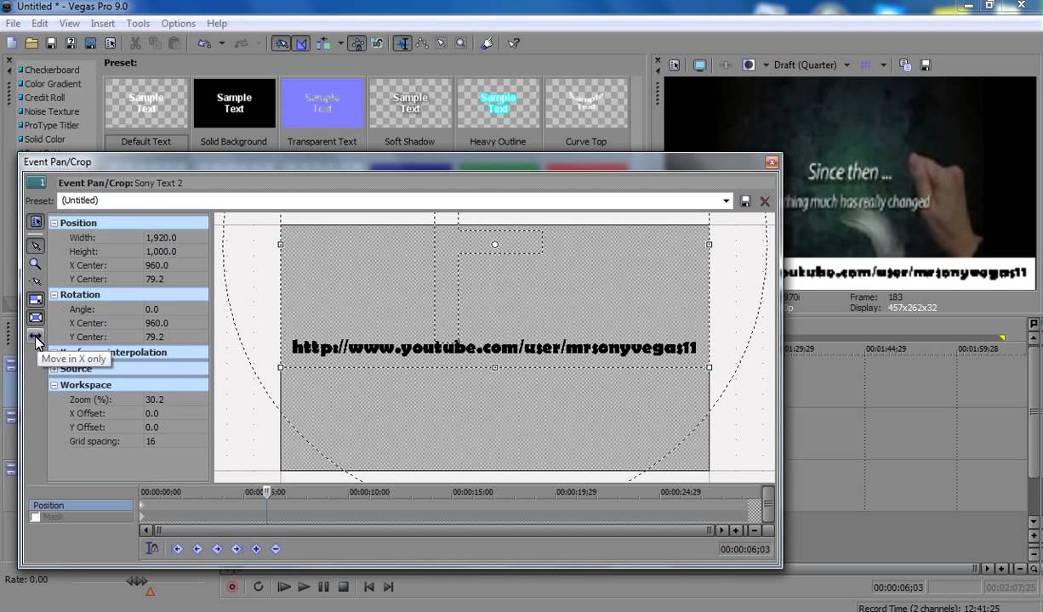This screenshot has height=612, width=1043.
Task: Click the Save disk icon in main toolbar
Action: [51, 43]
